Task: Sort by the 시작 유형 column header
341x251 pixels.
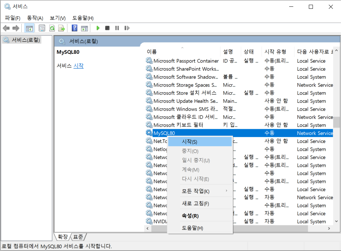Action: coord(278,52)
